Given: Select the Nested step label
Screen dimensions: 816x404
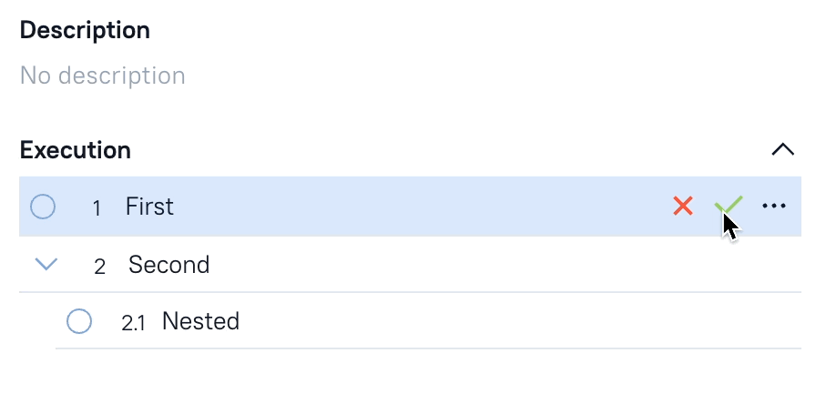Looking at the screenshot, I should click(x=200, y=321).
